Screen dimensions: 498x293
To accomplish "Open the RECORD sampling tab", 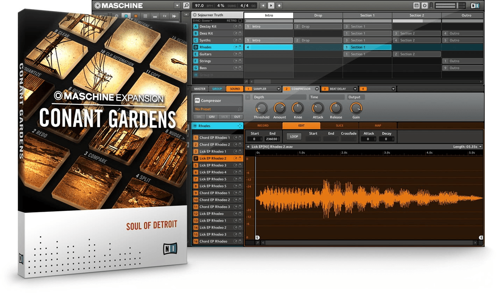I will pos(263,126).
